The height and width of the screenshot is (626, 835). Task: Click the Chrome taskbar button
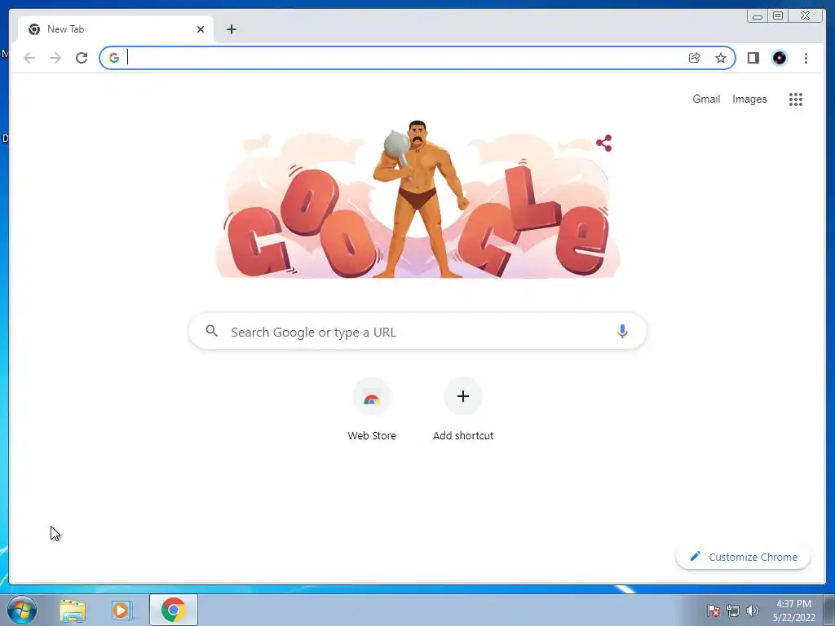(x=174, y=610)
